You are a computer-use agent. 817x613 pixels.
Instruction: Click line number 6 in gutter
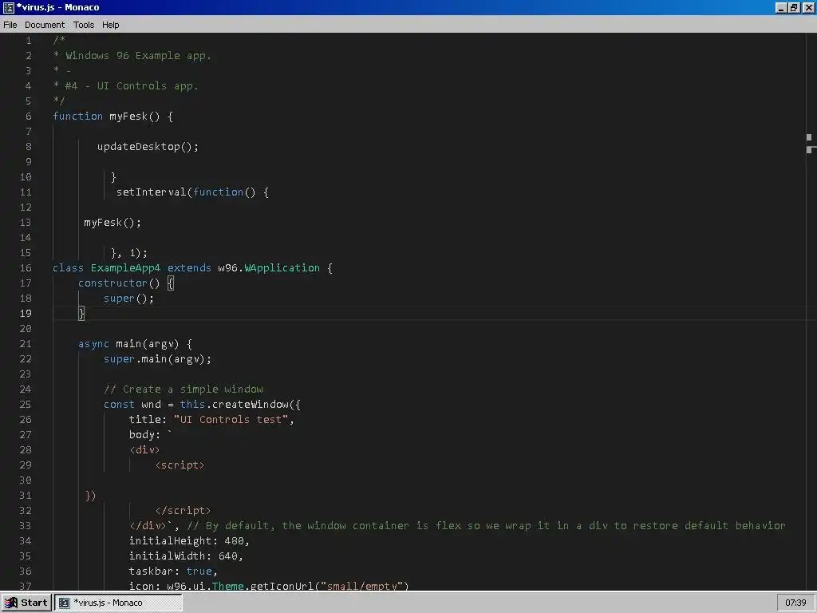pyautogui.click(x=29, y=117)
